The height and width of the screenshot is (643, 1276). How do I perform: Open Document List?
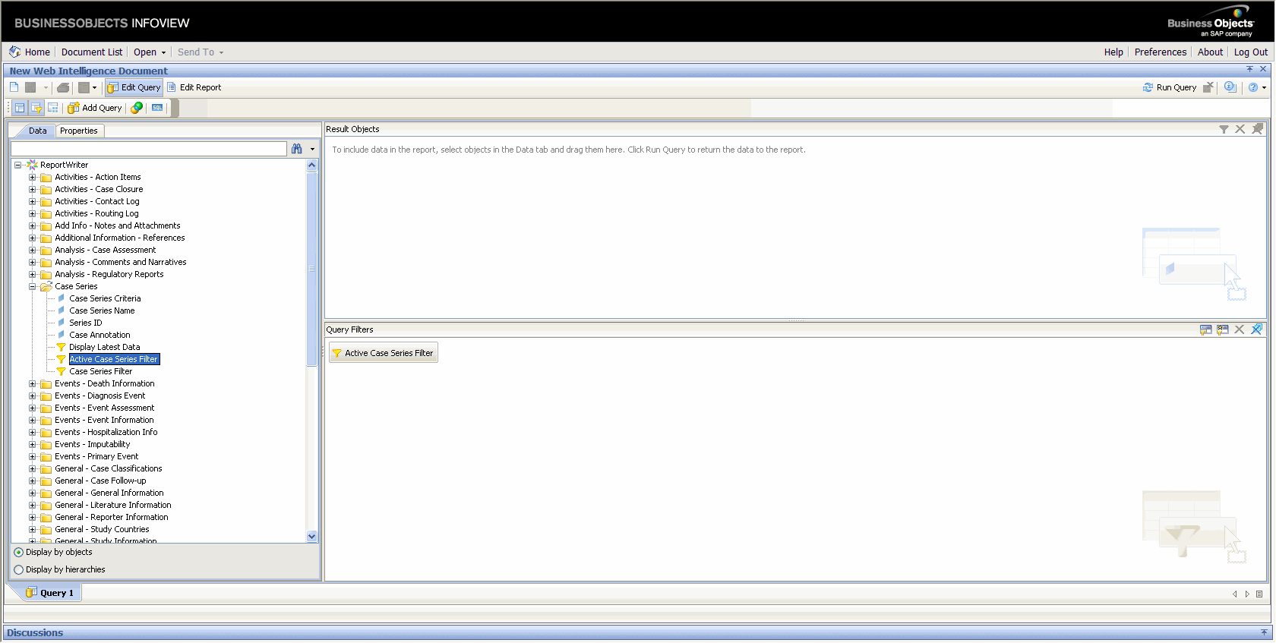coord(92,52)
